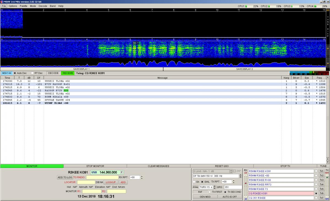
Task: Enable the RT Dec checkbox
Action: (x=32, y=73)
